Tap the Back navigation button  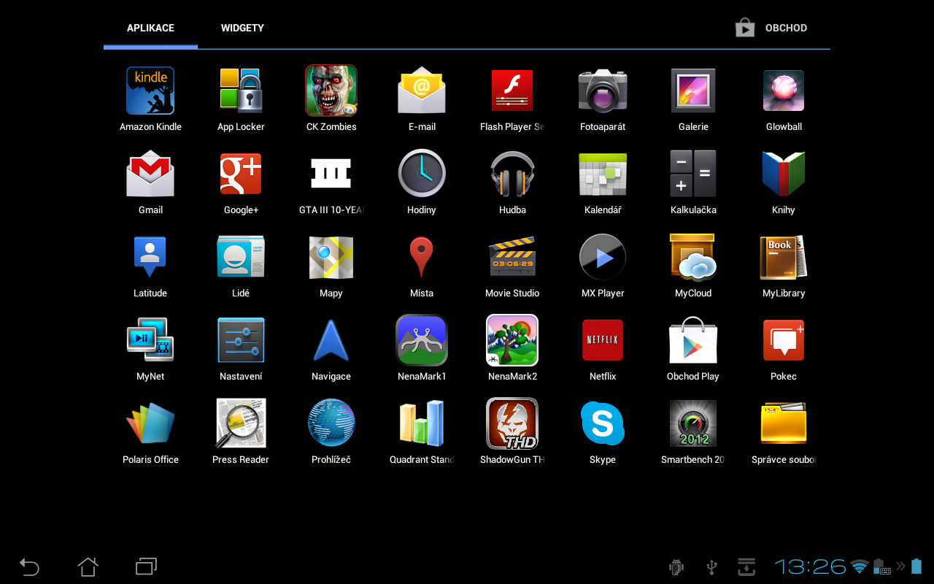tap(29, 566)
